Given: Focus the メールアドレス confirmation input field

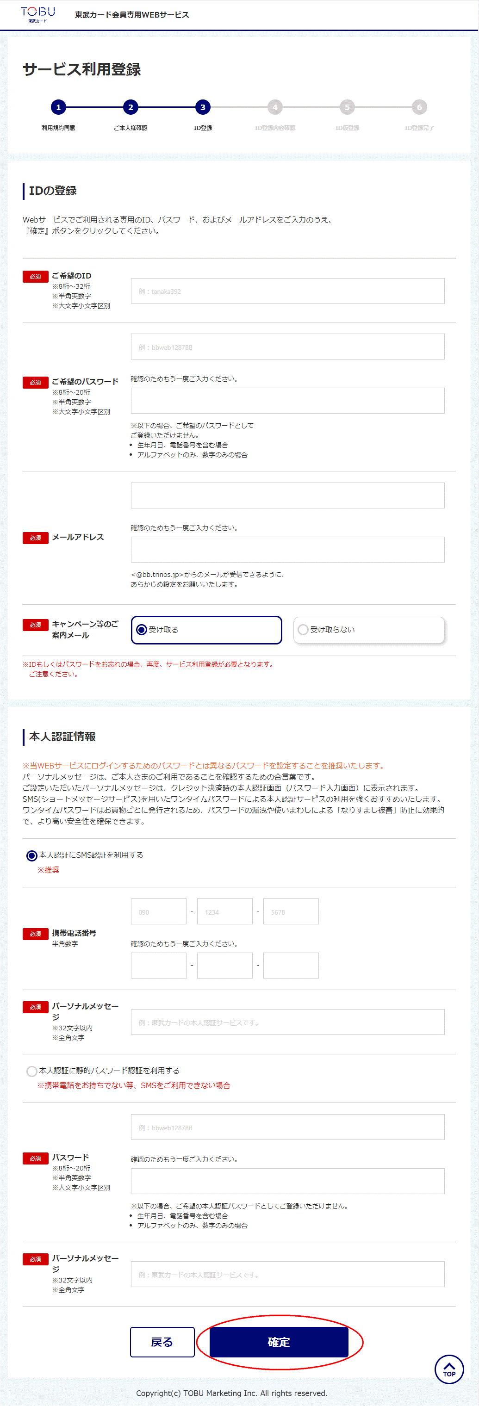Looking at the screenshot, I should pyautogui.click(x=287, y=549).
